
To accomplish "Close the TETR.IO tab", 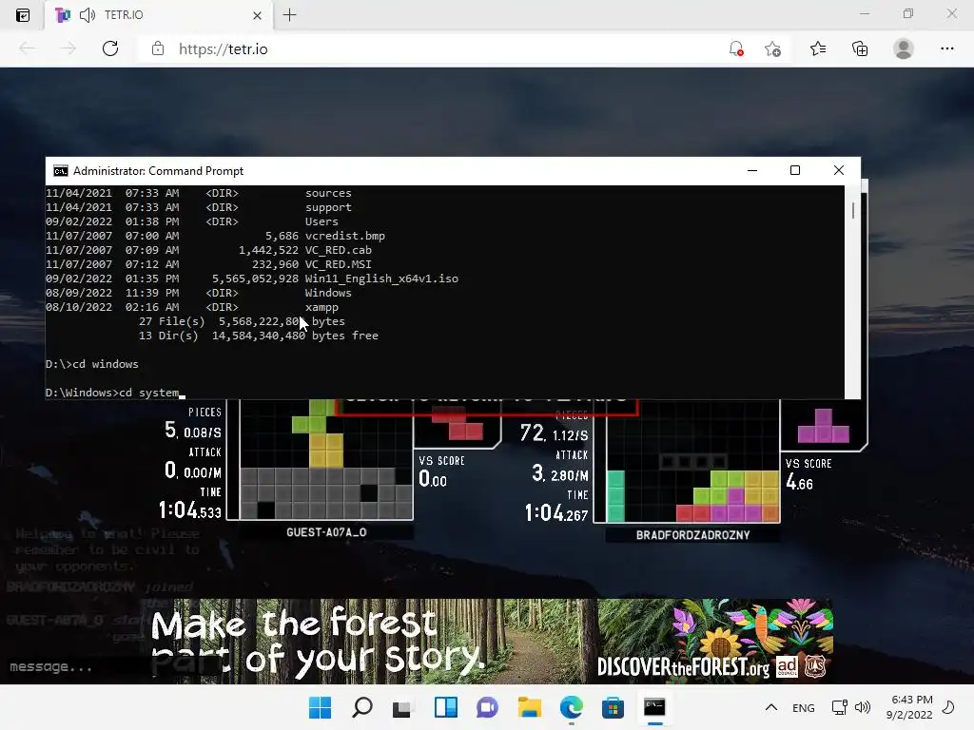I will (x=257, y=15).
